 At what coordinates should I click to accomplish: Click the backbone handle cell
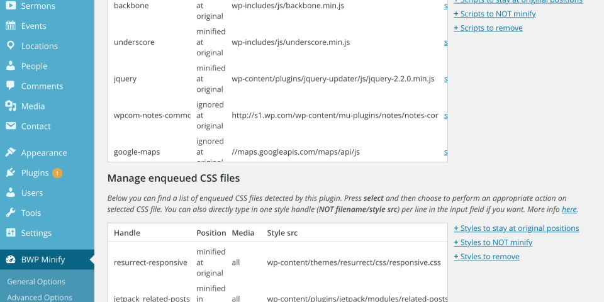tap(131, 6)
